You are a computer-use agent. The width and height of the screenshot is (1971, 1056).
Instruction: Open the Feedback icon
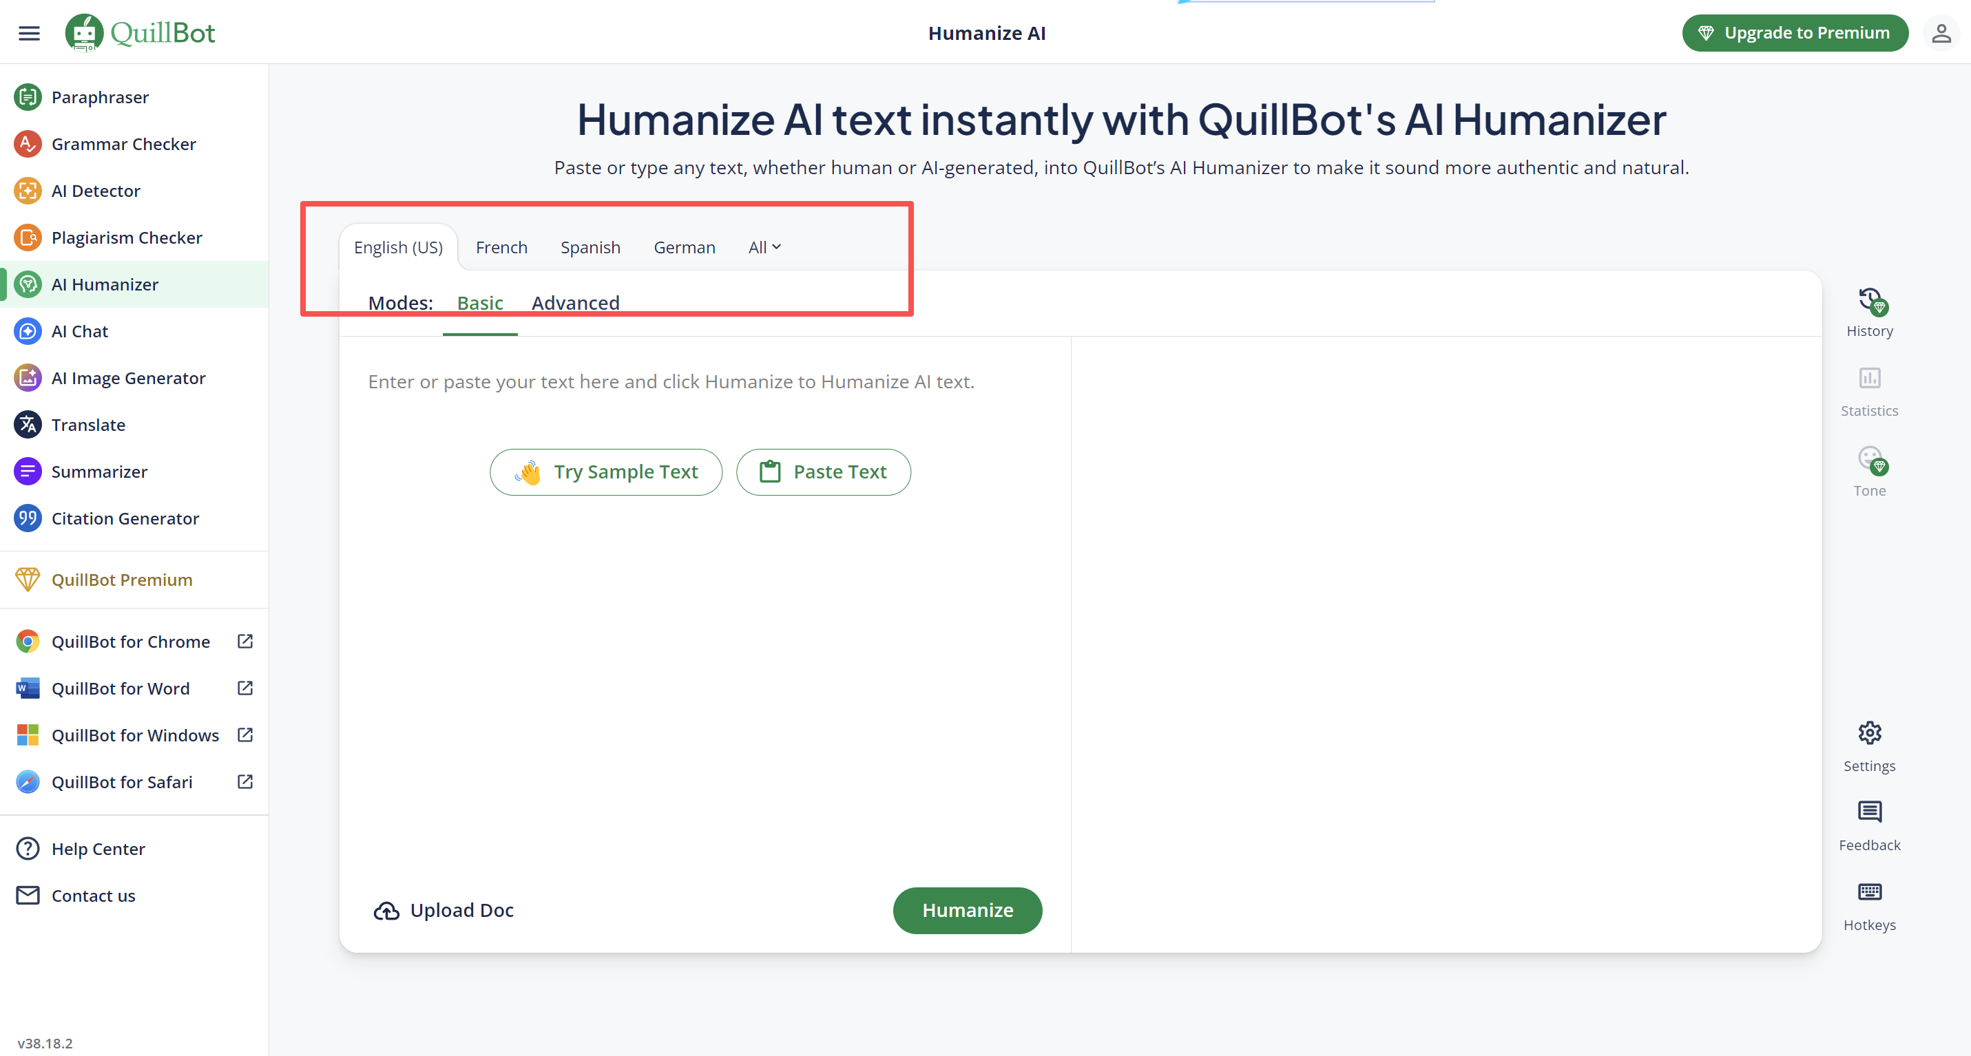(x=1869, y=812)
